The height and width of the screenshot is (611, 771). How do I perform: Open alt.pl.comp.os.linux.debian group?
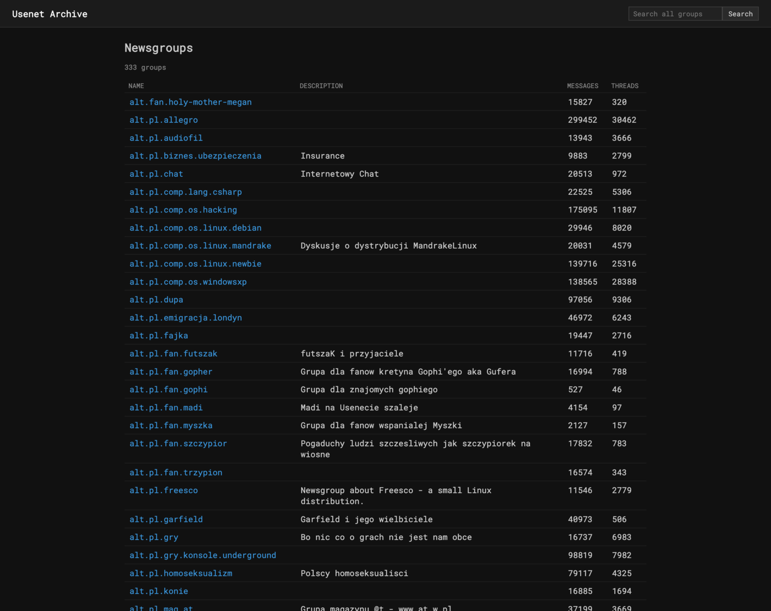click(196, 228)
